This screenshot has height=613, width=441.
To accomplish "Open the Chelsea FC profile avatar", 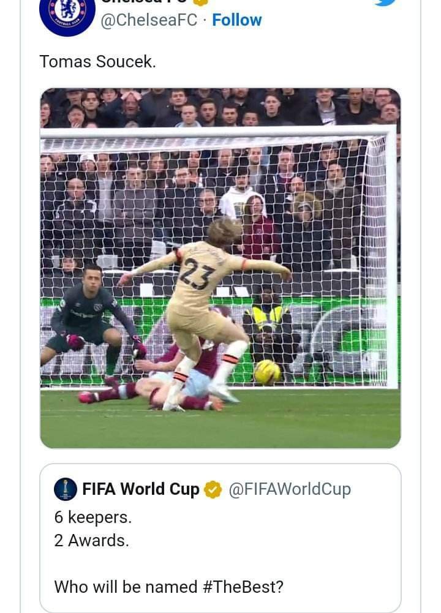I will (x=67, y=12).
